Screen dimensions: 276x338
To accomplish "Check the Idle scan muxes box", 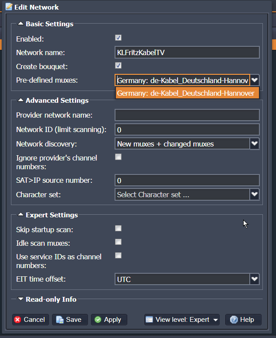I will pos(118,242).
